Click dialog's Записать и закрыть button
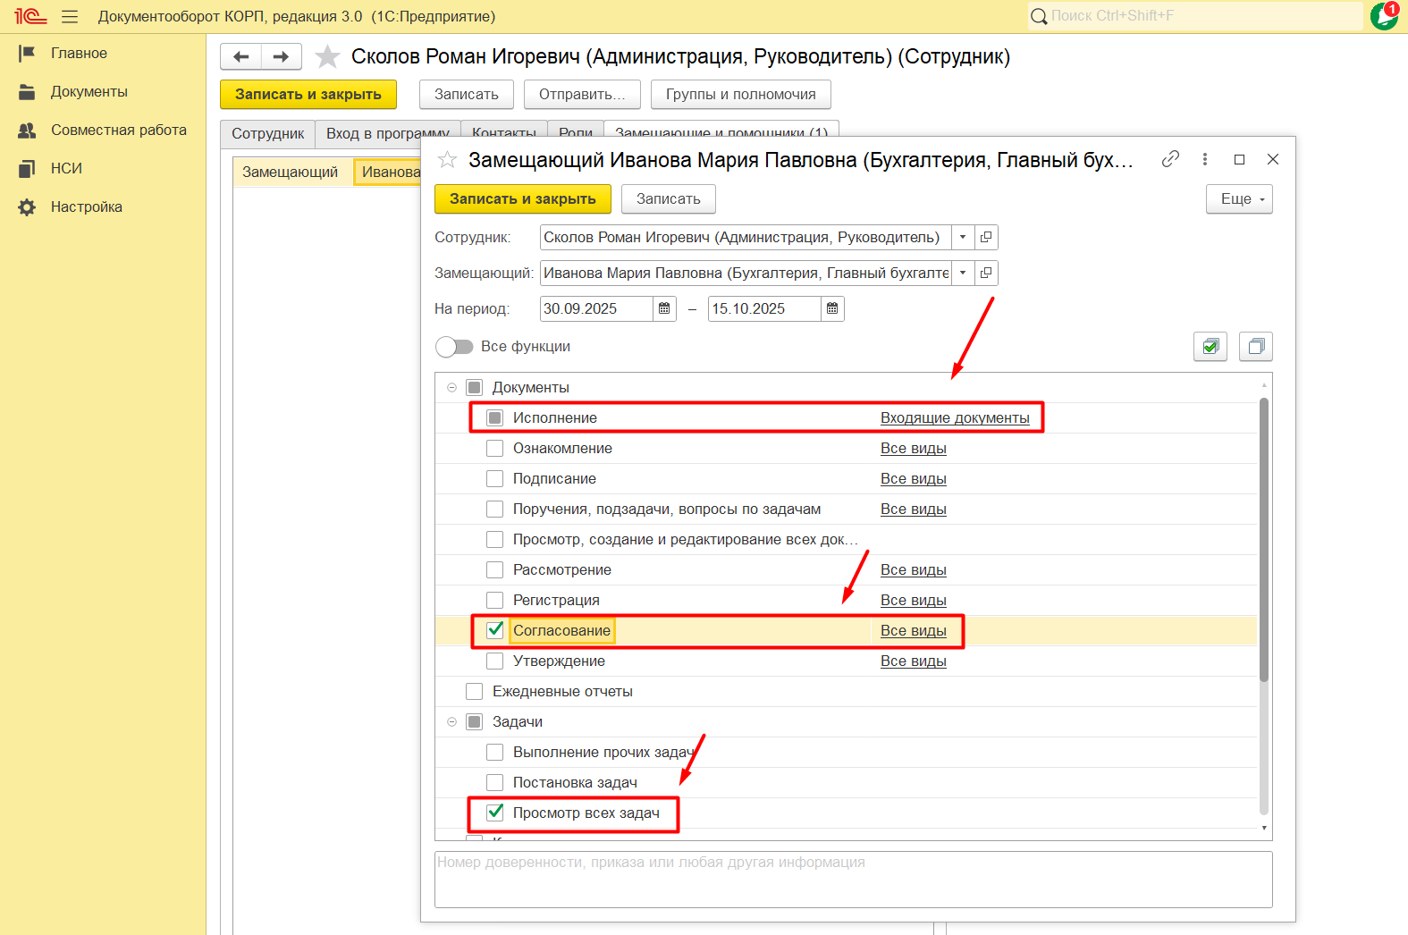 [523, 198]
